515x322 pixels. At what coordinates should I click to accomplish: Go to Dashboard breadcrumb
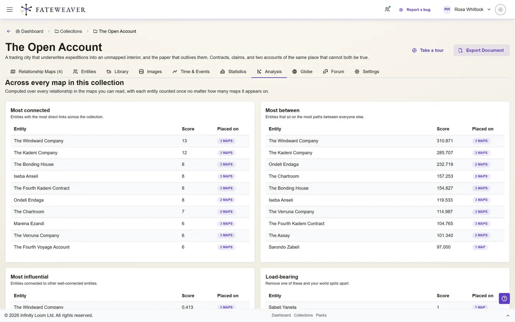(29, 31)
